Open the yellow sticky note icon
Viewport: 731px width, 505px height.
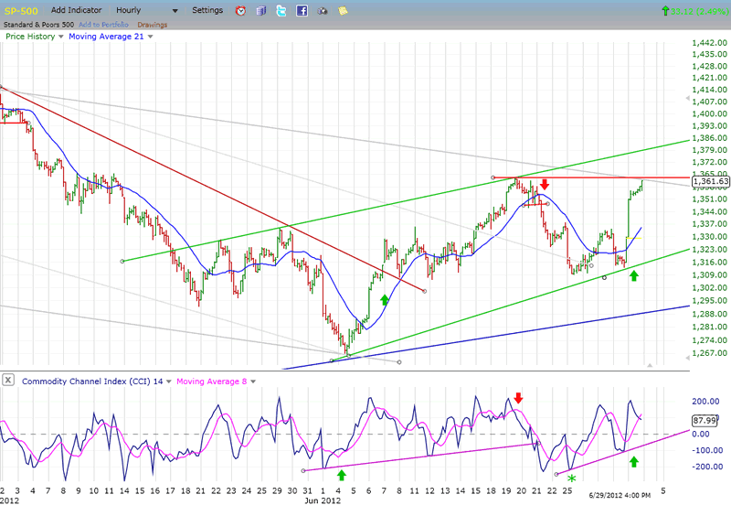pyautogui.click(x=342, y=11)
